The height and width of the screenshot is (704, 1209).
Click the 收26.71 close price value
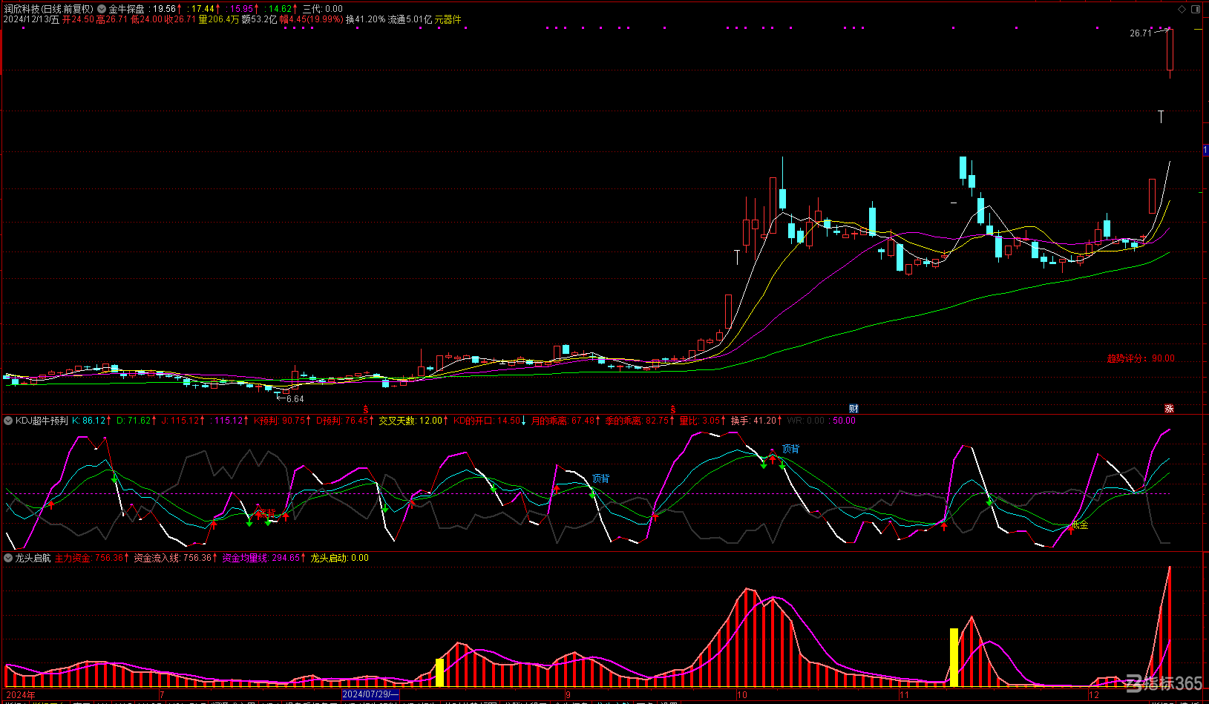click(180, 19)
